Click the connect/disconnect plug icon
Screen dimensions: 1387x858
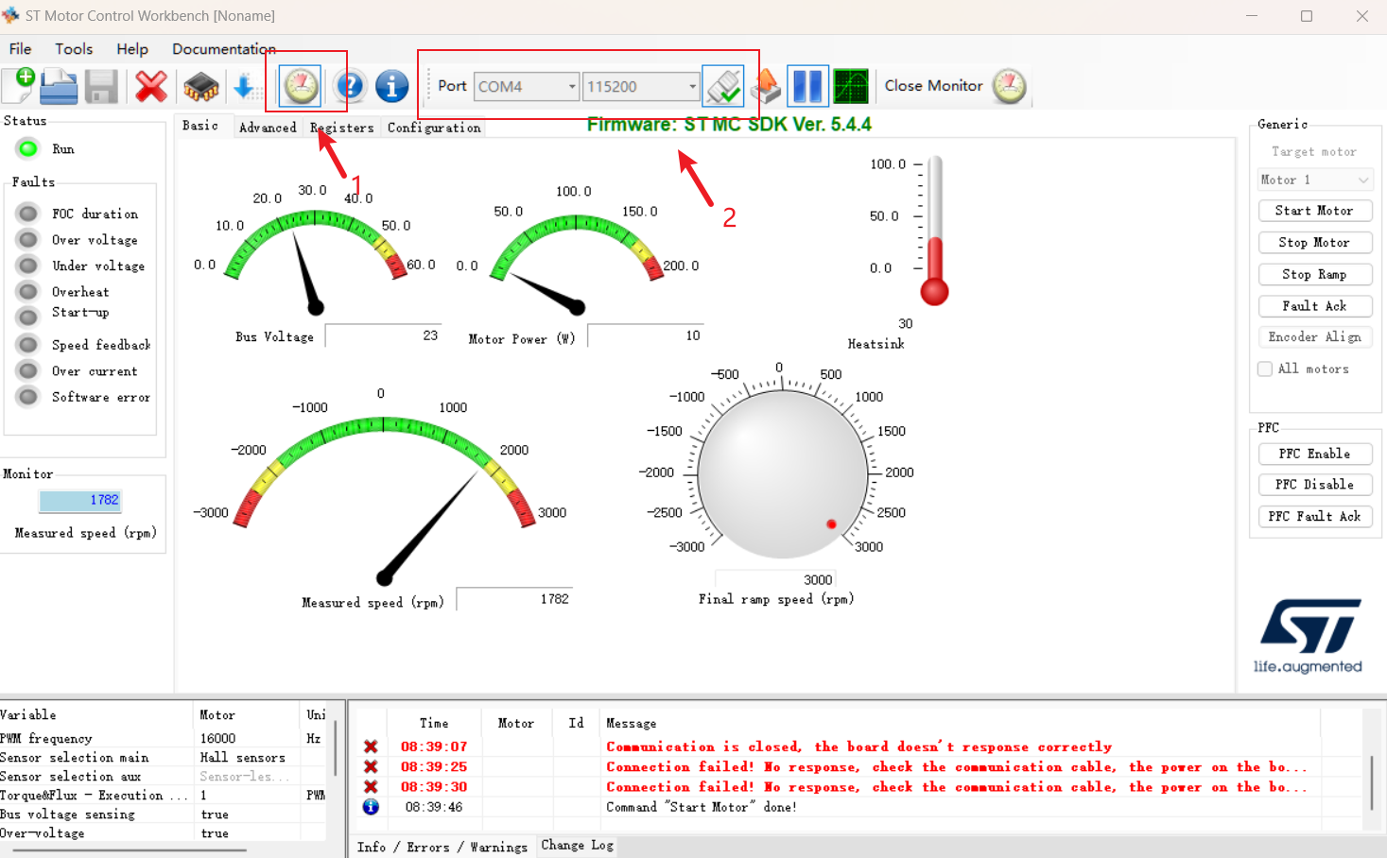click(x=723, y=86)
